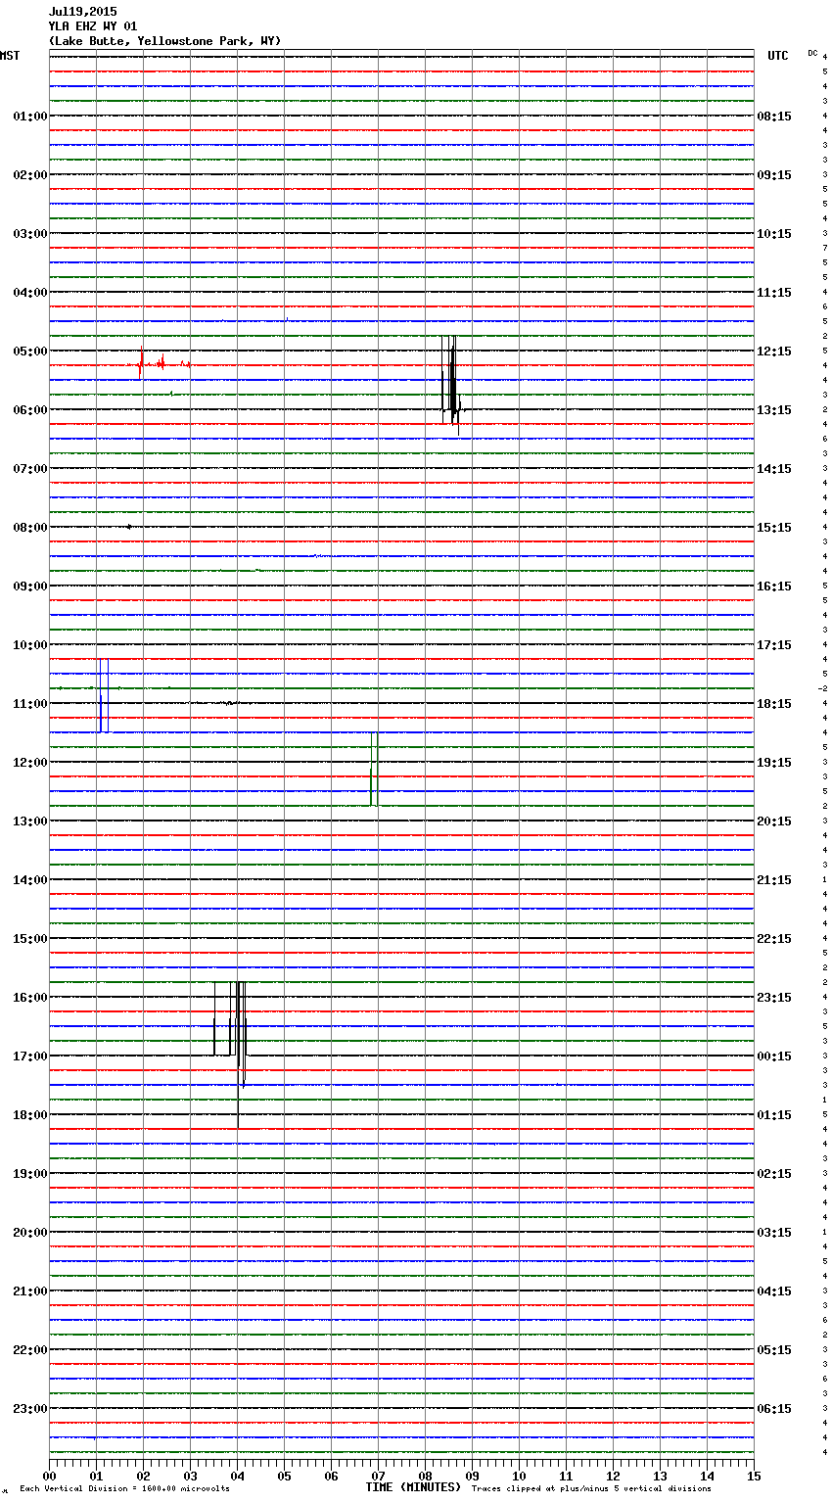Click the Lake Butte, Yellowstone Park location title
The height and width of the screenshot is (1502, 832).
(164, 41)
